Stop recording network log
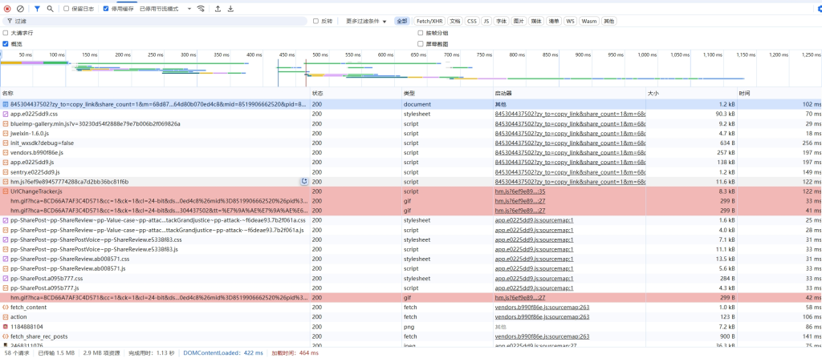 point(8,8)
